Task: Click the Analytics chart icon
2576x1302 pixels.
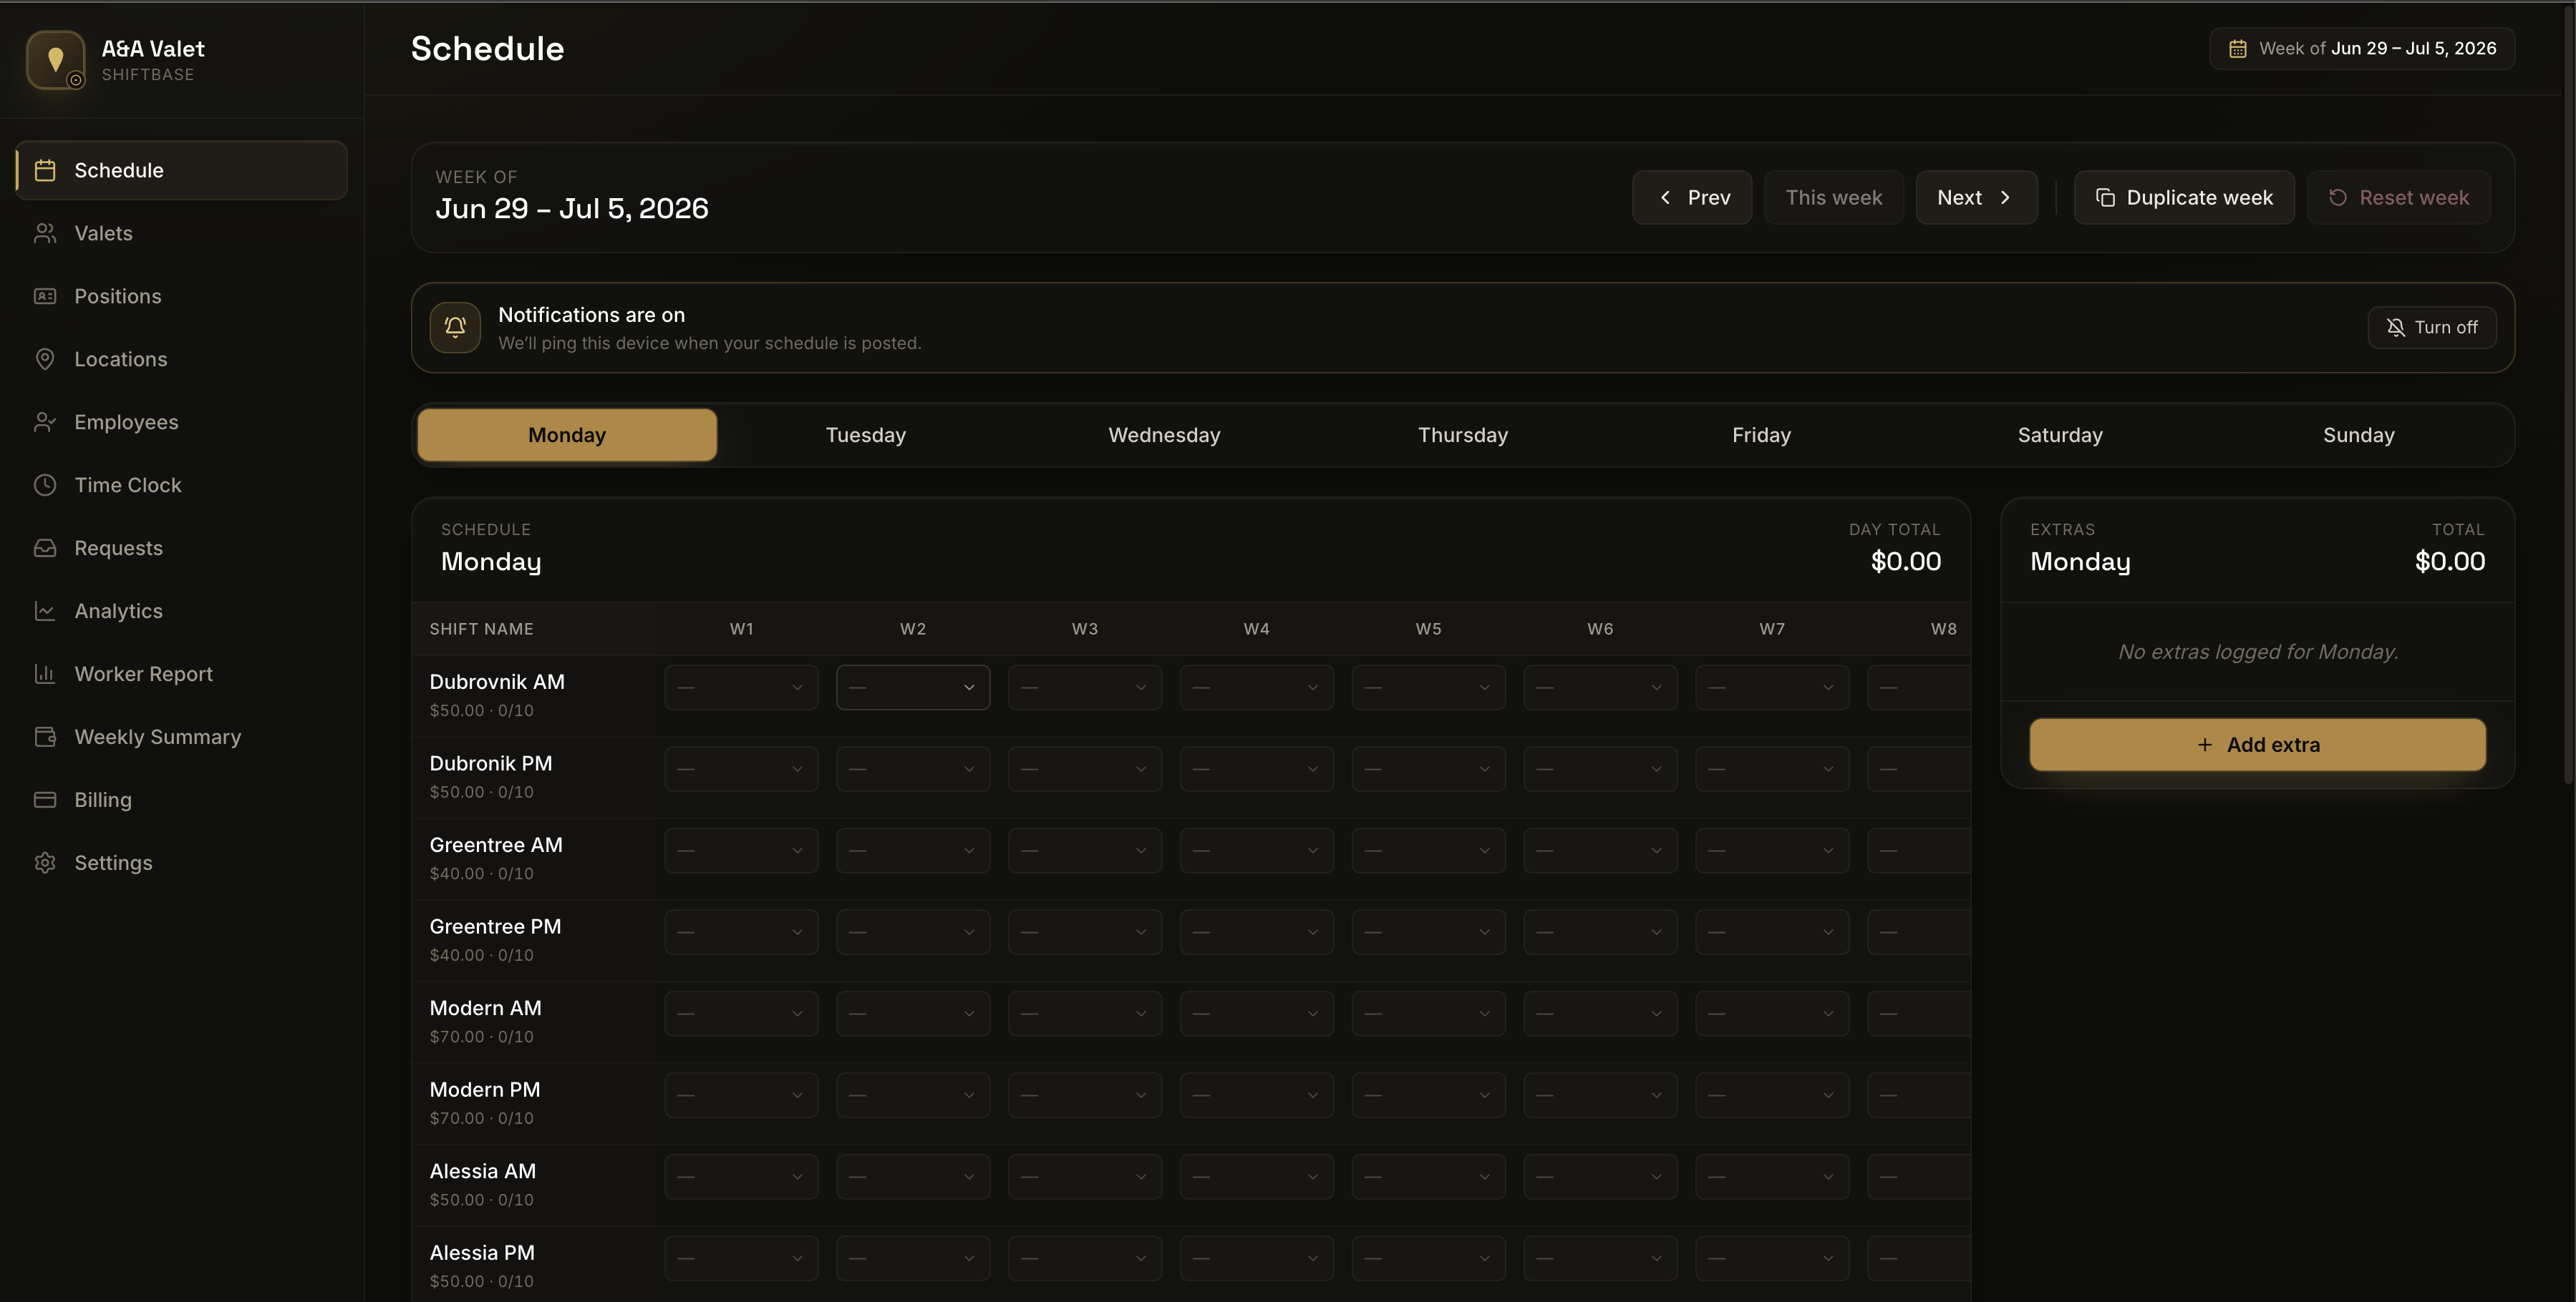Action: pyautogui.click(x=45, y=610)
